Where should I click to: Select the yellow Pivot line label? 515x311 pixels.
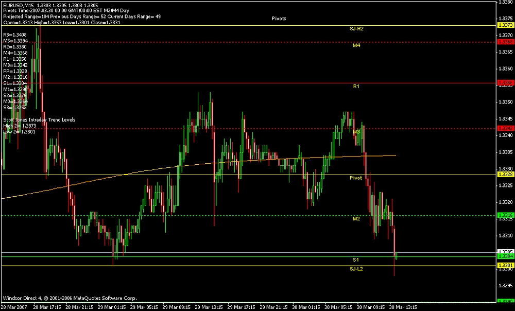click(356, 178)
